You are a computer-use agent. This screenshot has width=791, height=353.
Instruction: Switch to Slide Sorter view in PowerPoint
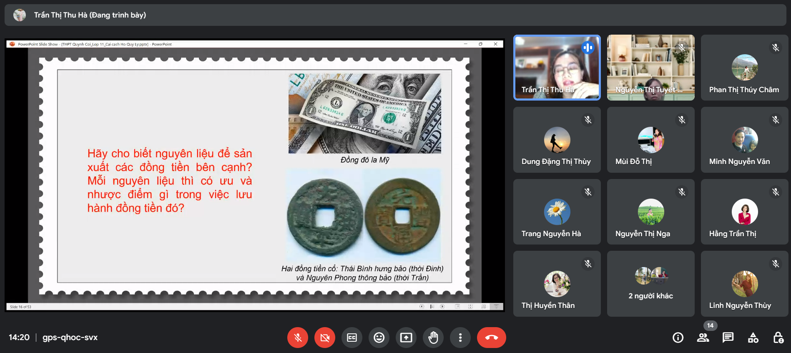[x=470, y=307]
